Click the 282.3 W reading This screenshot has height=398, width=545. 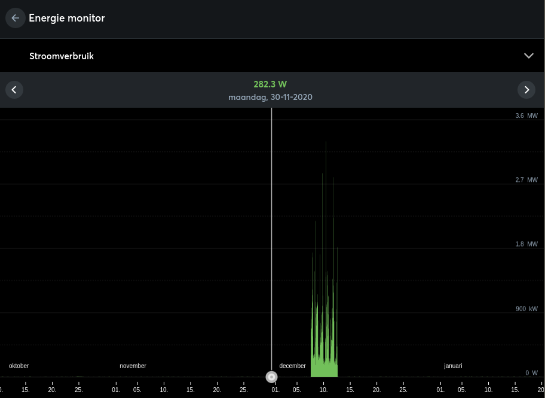pyautogui.click(x=270, y=84)
